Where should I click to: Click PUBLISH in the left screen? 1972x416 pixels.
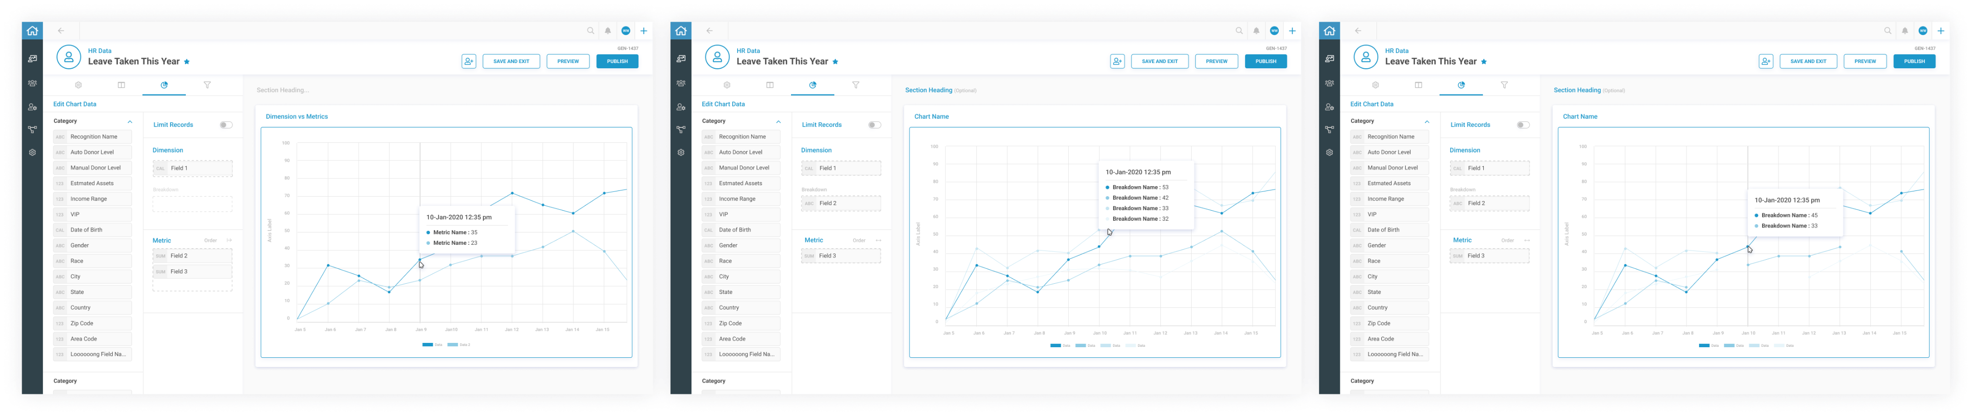(617, 61)
